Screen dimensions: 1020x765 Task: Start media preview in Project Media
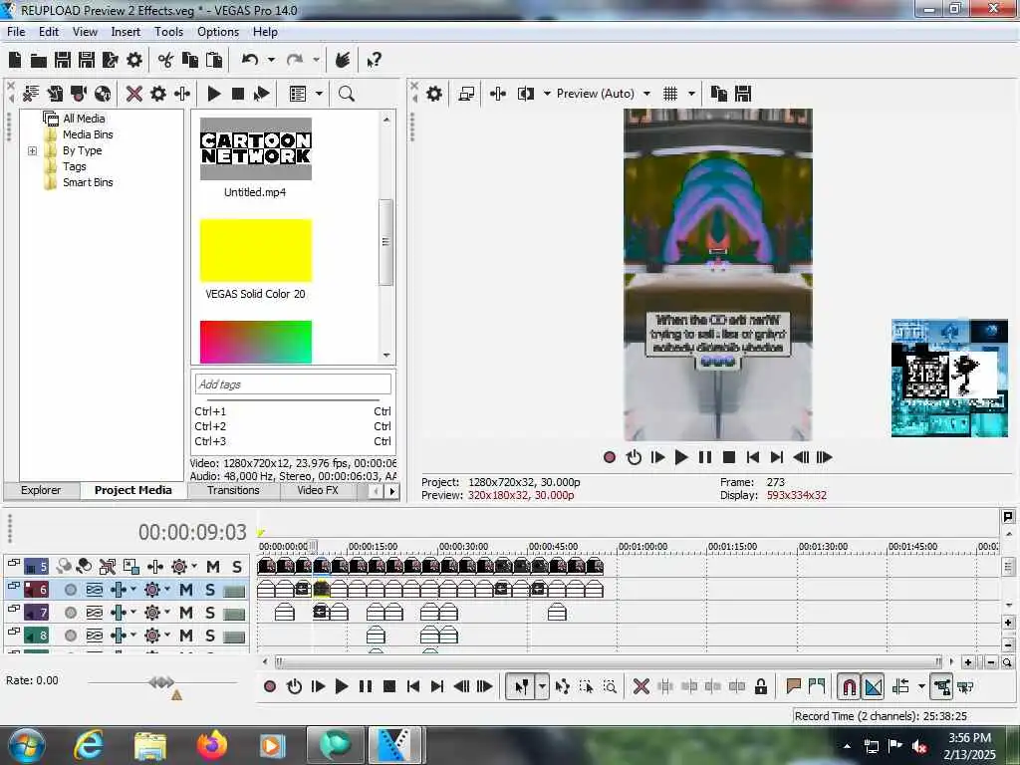[x=214, y=94]
